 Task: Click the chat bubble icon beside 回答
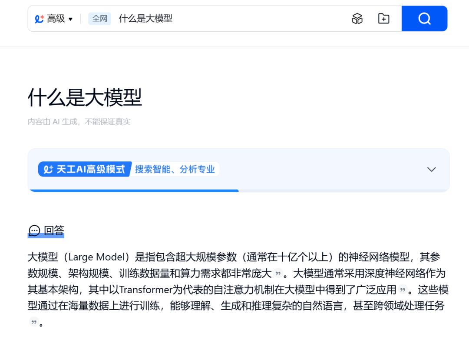click(x=34, y=230)
